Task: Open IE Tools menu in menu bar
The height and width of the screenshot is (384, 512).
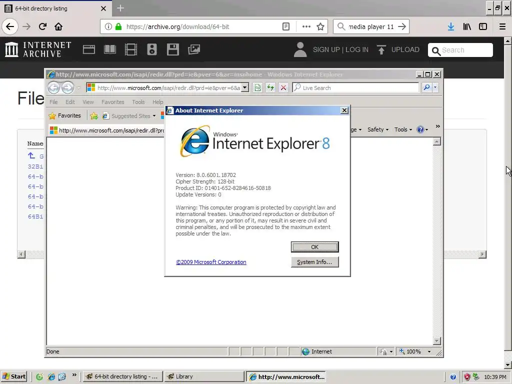Action: [x=138, y=102]
